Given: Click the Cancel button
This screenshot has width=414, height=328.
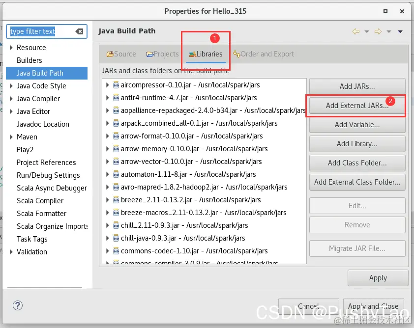Looking at the screenshot, I should coord(309,306).
